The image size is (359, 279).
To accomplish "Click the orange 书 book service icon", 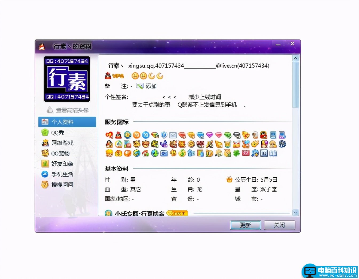I will tap(173, 153).
